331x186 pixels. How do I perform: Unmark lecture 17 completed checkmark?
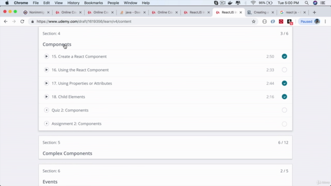(284, 83)
